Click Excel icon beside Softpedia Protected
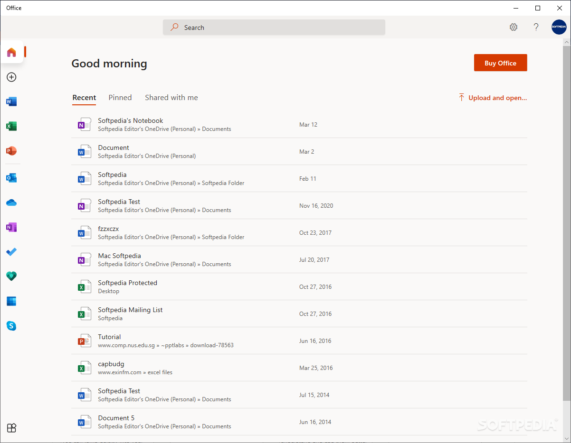This screenshot has width=571, height=443. pyautogui.click(x=84, y=287)
